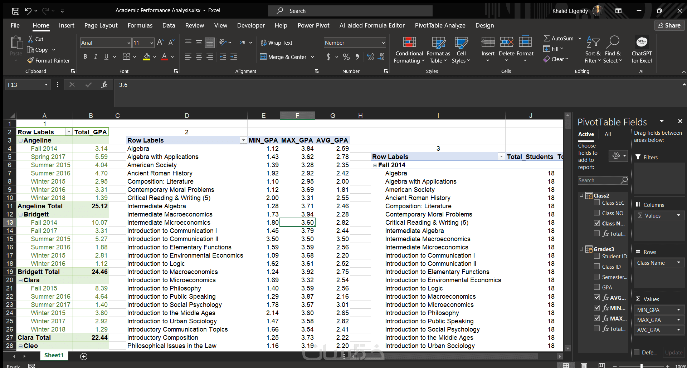This screenshot has height=368, width=687.
Task: Click the Save icon in title bar
Action: pyautogui.click(x=15, y=11)
